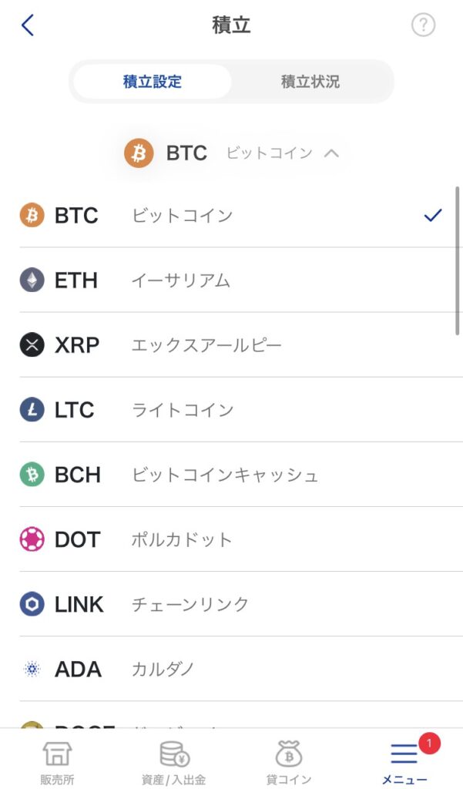The height and width of the screenshot is (789, 463).
Task: Tap the checkmark beside BTC ビットコイン
Action: tap(433, 216)
